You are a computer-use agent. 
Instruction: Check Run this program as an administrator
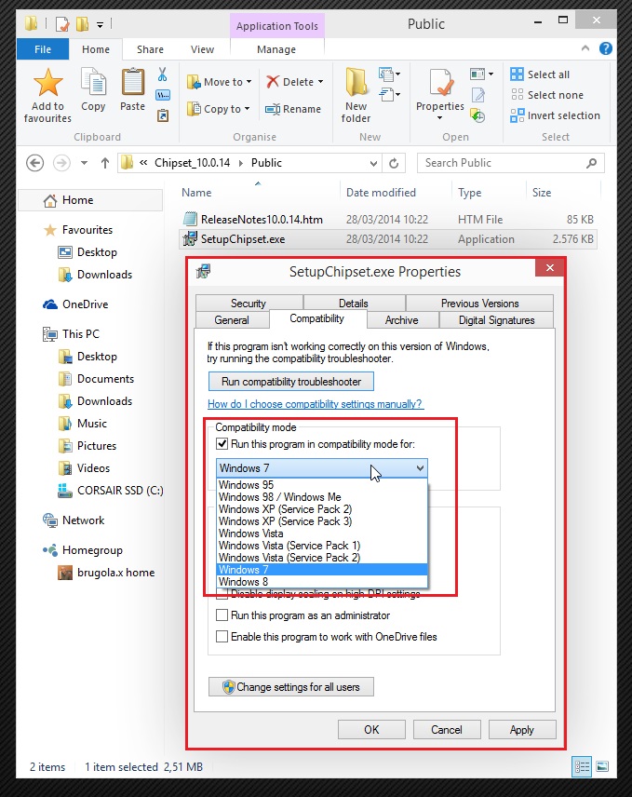click(222, 615)
